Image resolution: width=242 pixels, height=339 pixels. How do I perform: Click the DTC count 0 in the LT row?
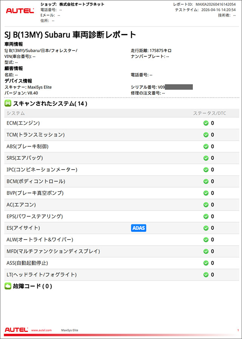tap(213, 275)
